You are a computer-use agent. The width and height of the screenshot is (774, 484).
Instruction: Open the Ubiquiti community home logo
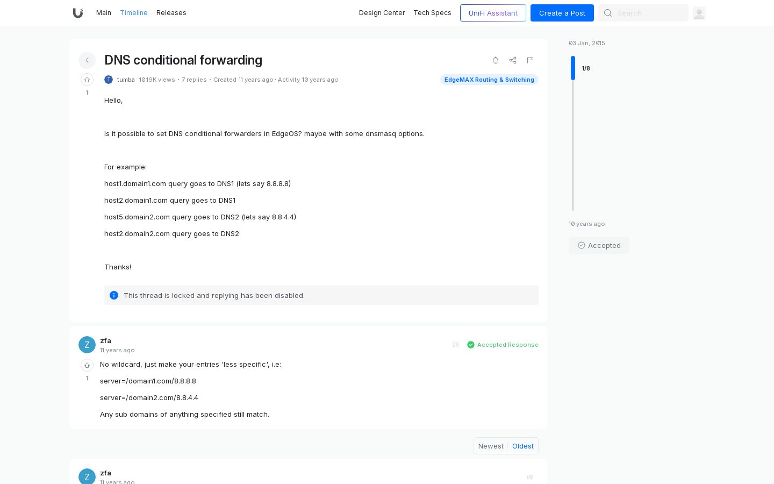[x=78, y=13]
